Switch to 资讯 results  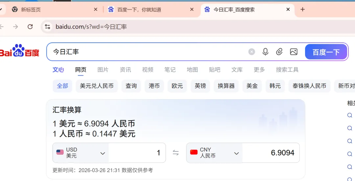click(x=125, y=70)
